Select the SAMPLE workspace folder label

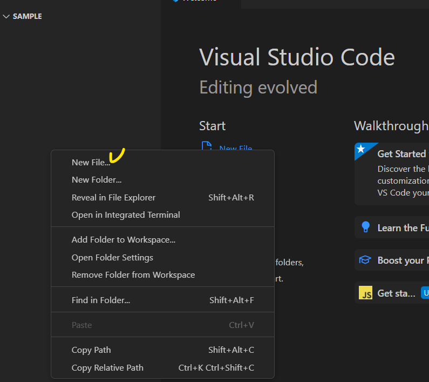(28, 16)
